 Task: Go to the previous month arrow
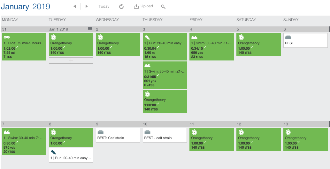[74, 6]
